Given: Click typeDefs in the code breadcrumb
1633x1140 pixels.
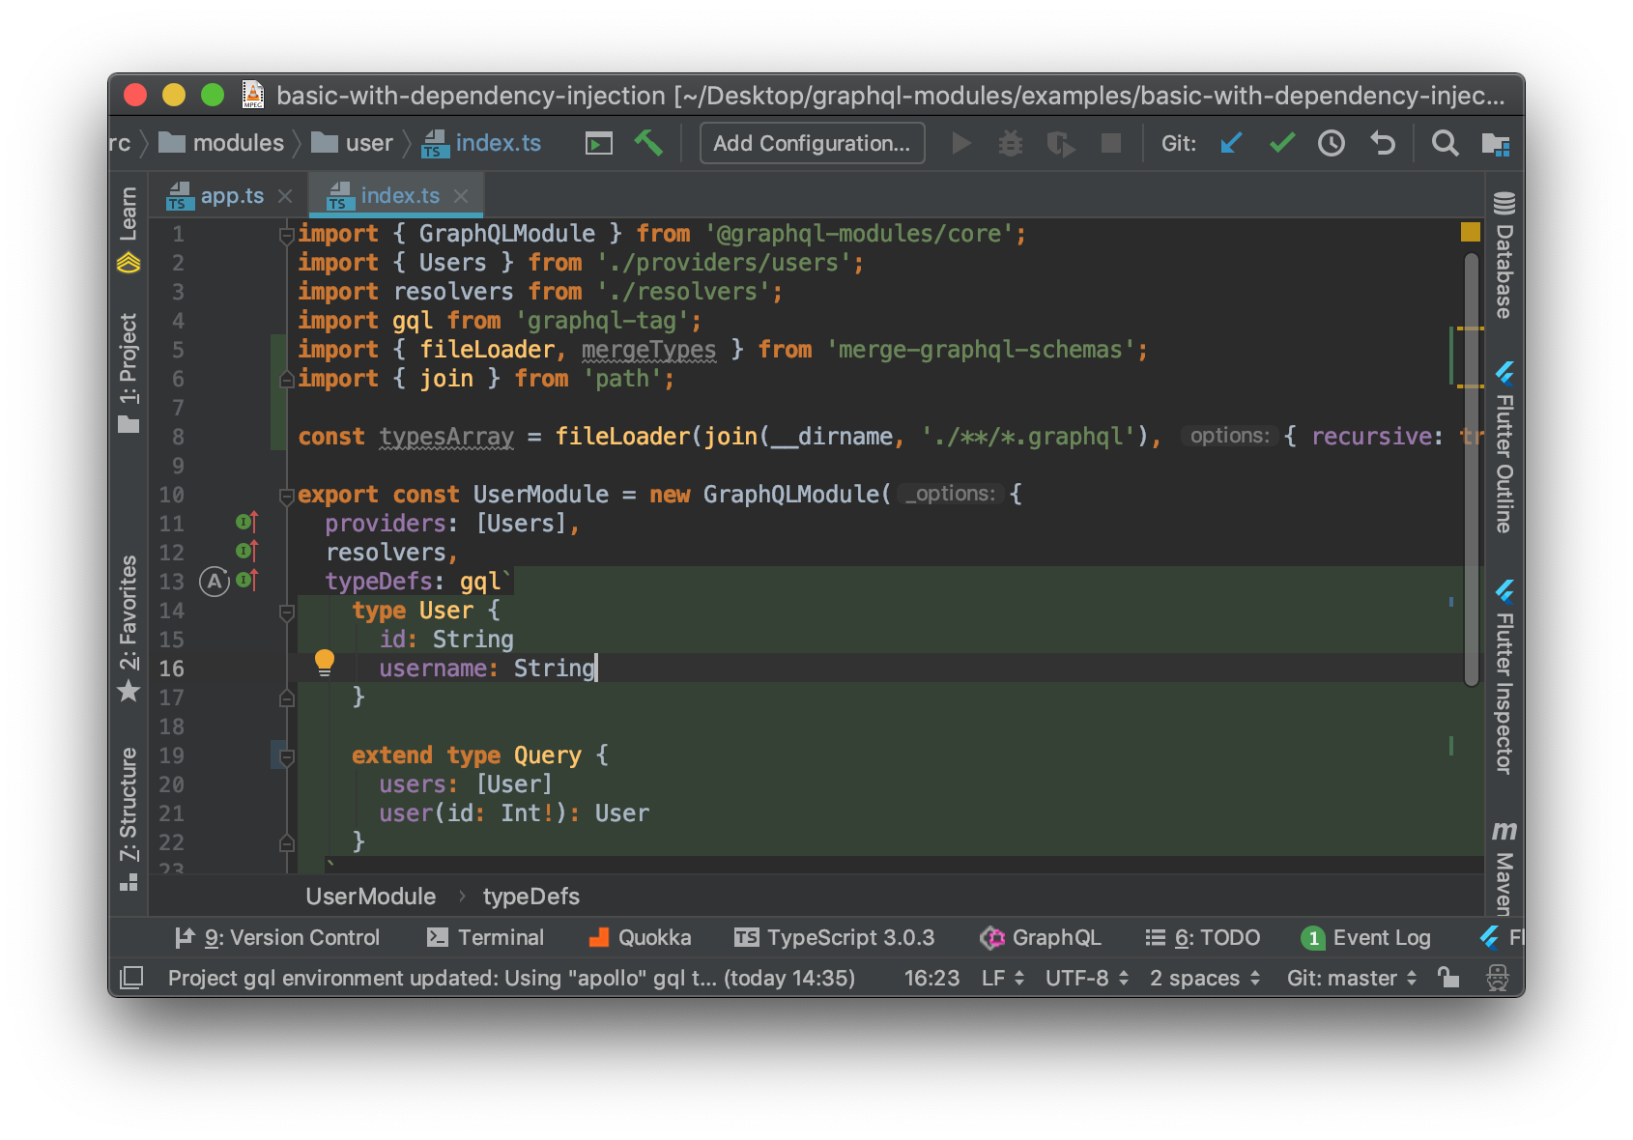Looking at the screenshot, I should click(x=530, y=897).
